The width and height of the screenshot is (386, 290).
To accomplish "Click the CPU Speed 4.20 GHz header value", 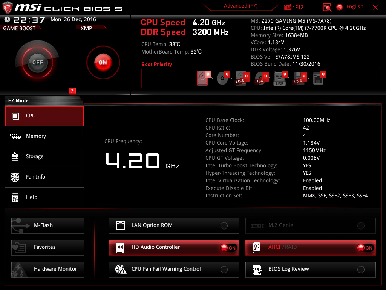I will coord(208,22).
